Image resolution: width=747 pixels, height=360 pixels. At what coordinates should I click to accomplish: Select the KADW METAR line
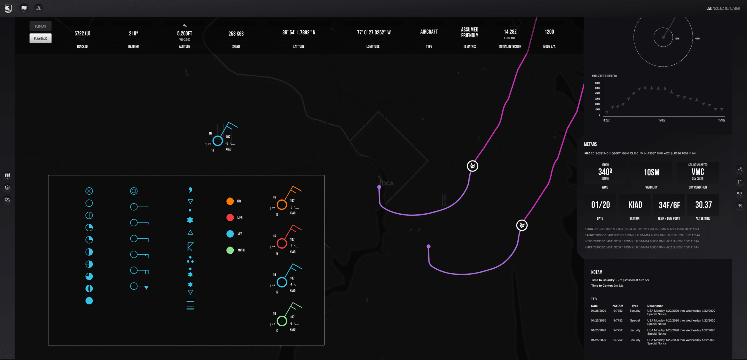(x=642, y=235)
